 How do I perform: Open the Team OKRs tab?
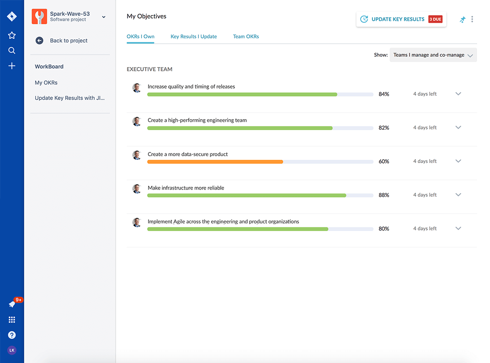(x=245, y=36)
